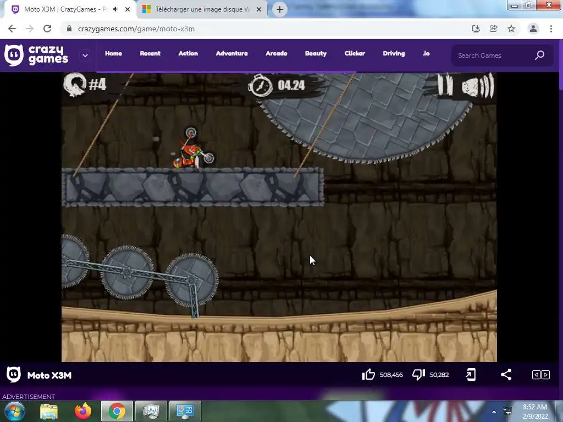Open the Home menu item

coord(113,53)
